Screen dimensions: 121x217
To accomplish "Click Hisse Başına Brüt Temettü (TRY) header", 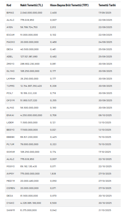I will tap(69, 5).
